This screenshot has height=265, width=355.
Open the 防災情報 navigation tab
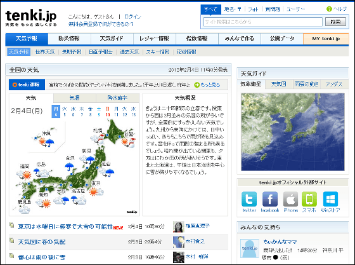(x=69, y=39)
